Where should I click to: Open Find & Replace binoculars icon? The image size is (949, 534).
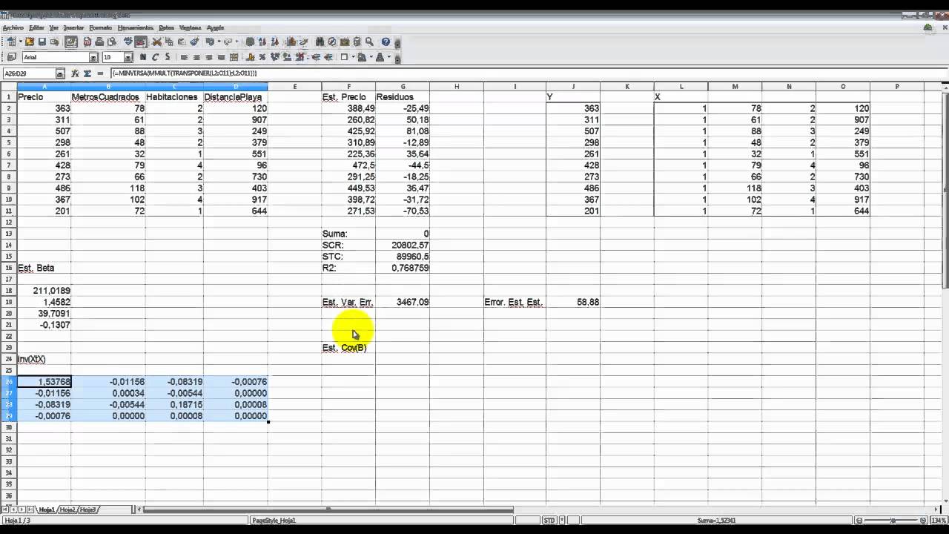[320, 42]
